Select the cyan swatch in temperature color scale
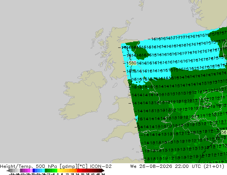The width and height of the screenshot is (227, 175). click(43, 170)
